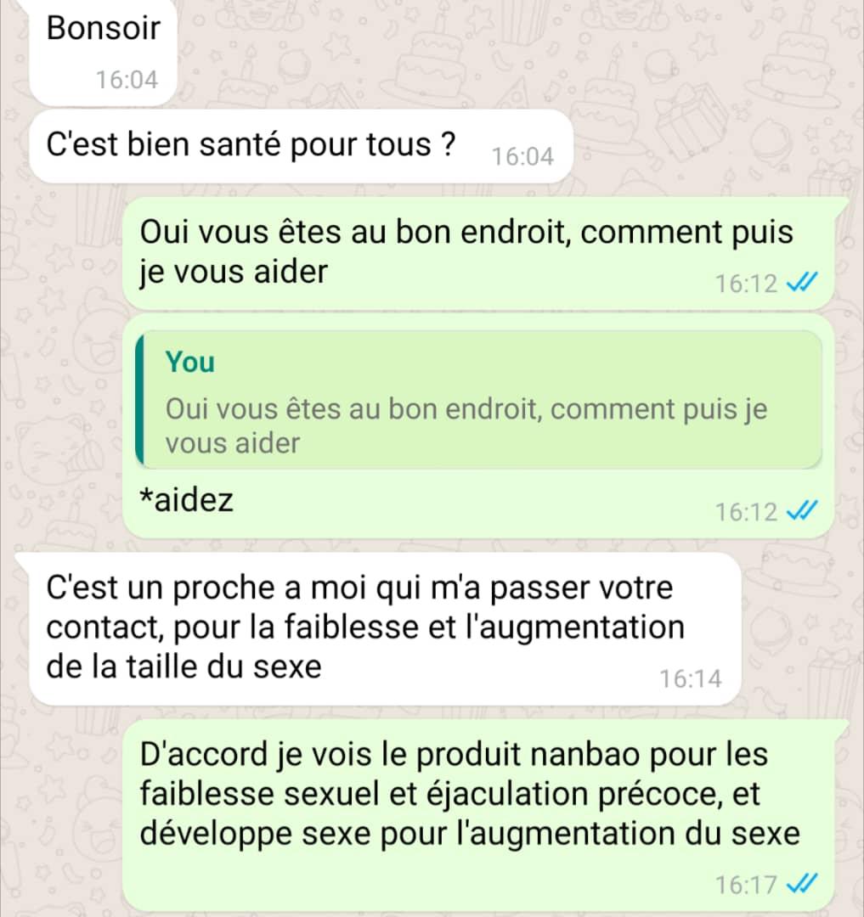The height and width of the screenshot is (917, 864).
Task: Click the read ticks on the *aidez message
Action: coord(801,510)
